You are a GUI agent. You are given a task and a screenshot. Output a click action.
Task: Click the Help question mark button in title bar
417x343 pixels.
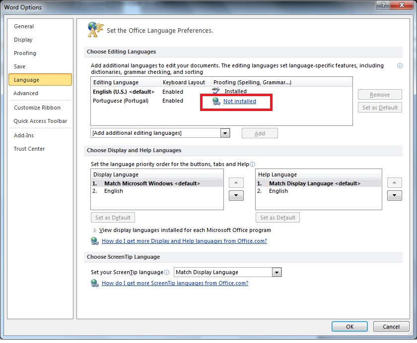coord(383,5)
